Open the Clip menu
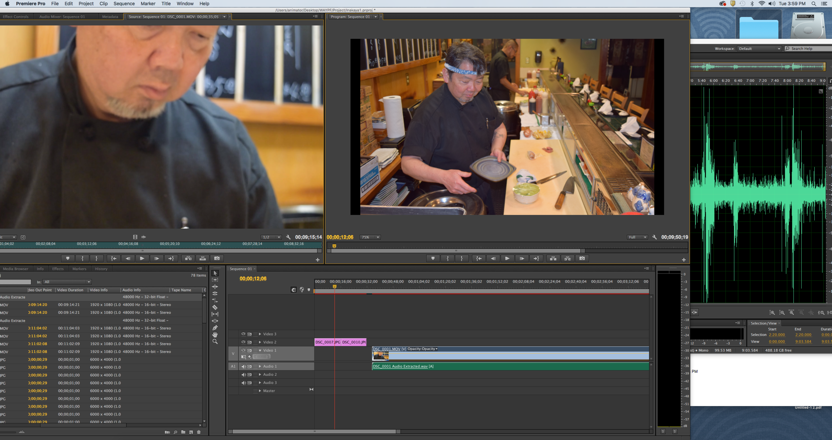Viewport: 832px width, 440px height. [103, 4]
